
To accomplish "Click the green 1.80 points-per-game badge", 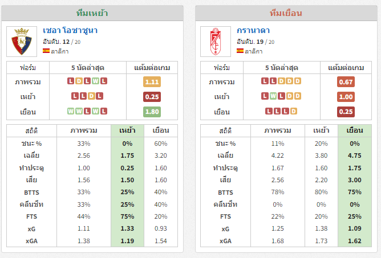I will [152, 112].
